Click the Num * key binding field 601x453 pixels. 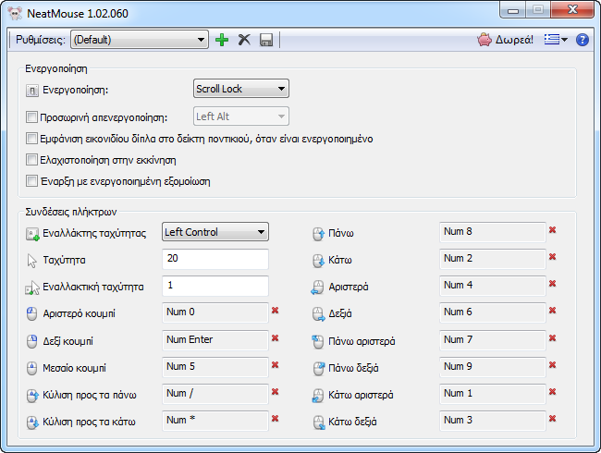[215, 421]
